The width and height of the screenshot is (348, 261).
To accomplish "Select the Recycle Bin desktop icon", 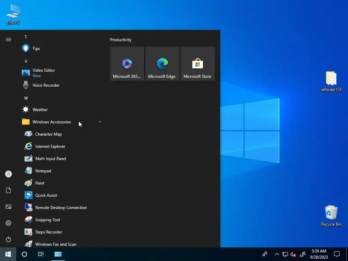I will pyautogui.click(x=331, y=215).
